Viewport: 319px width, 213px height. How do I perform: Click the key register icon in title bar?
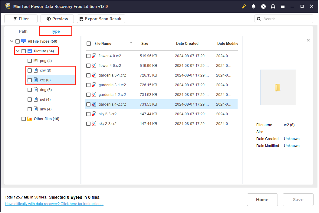(x=244, y=7)
